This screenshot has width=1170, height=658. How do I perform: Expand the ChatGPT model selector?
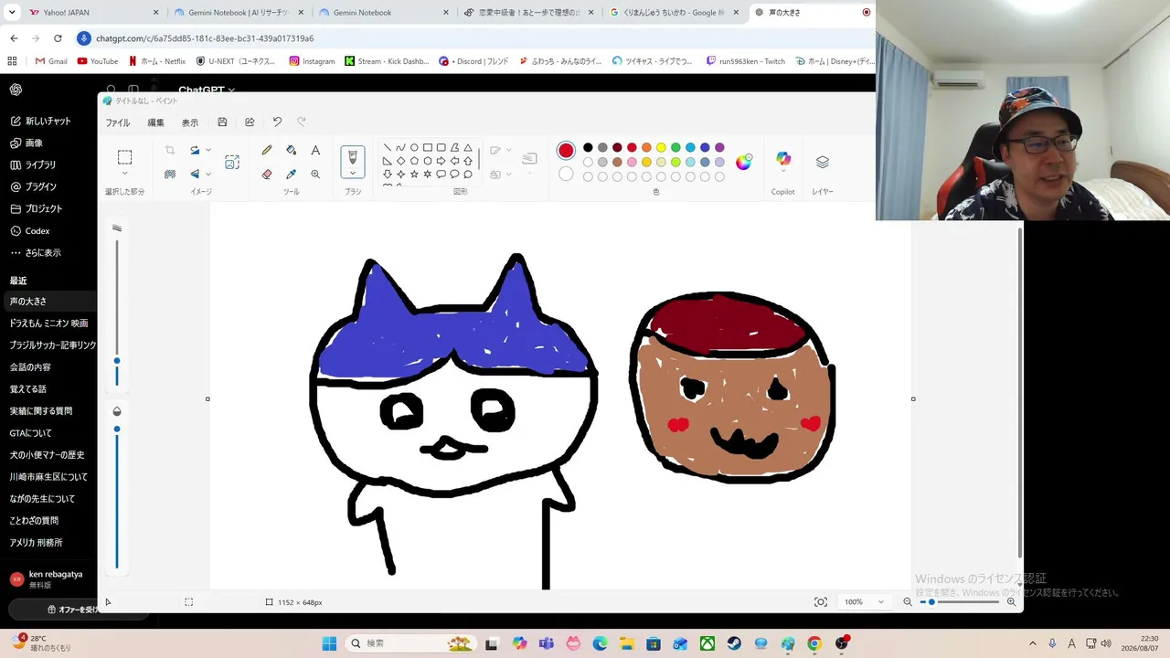point(207,90)
